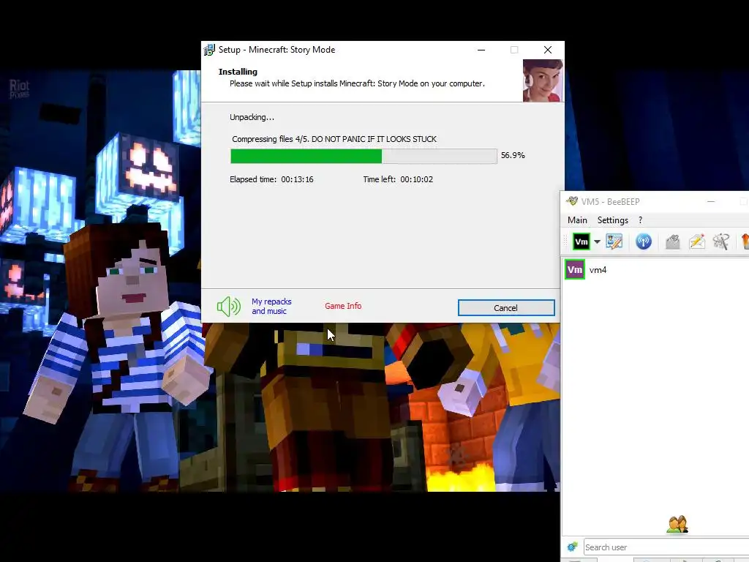
Task: Click the grey tools icon in BeeBEEP toolbar
Action: pos(720,241)
